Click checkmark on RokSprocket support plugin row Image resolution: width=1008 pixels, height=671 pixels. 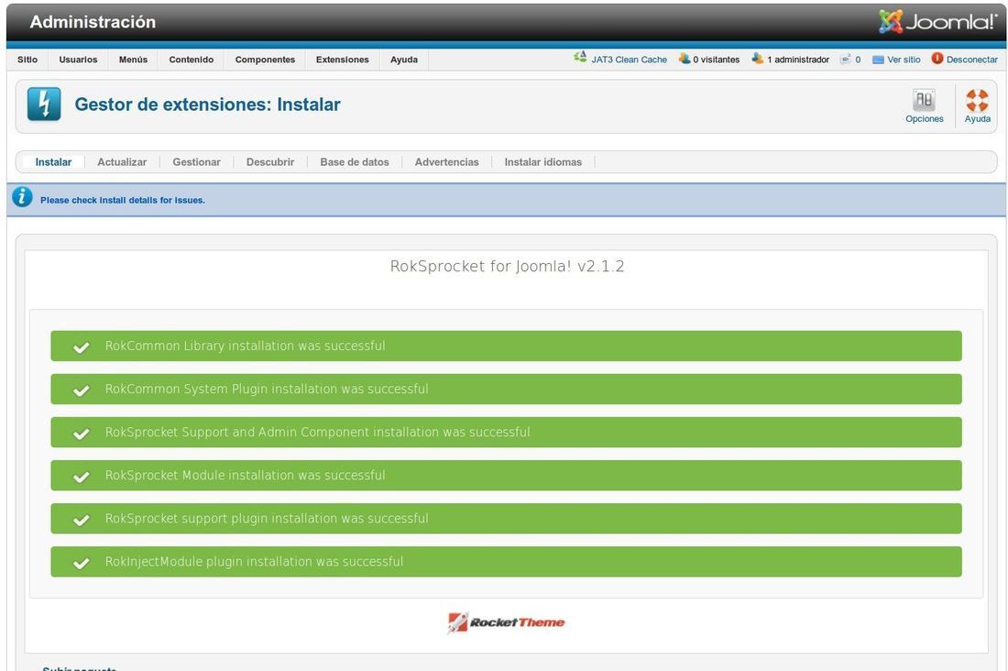81,520
